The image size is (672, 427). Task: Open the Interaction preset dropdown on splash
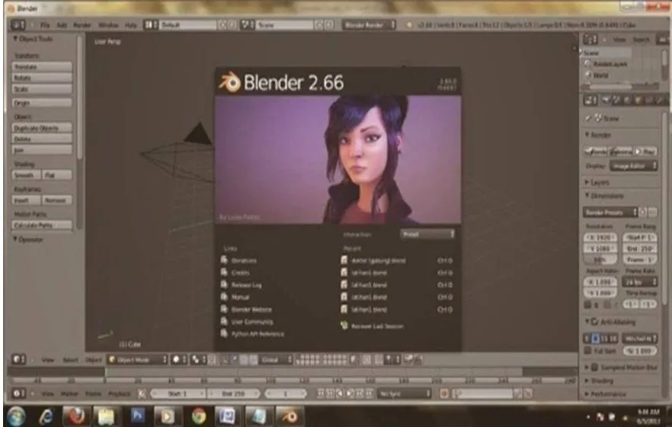[427, 234]
